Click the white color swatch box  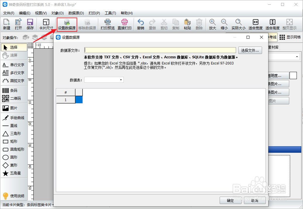coord(293,76)
